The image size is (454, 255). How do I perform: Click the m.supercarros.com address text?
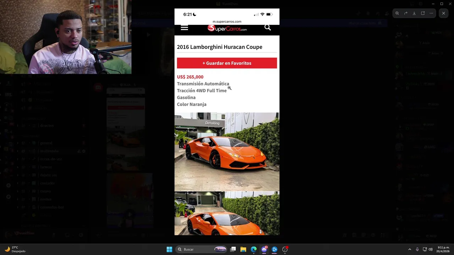coord(227,22)
